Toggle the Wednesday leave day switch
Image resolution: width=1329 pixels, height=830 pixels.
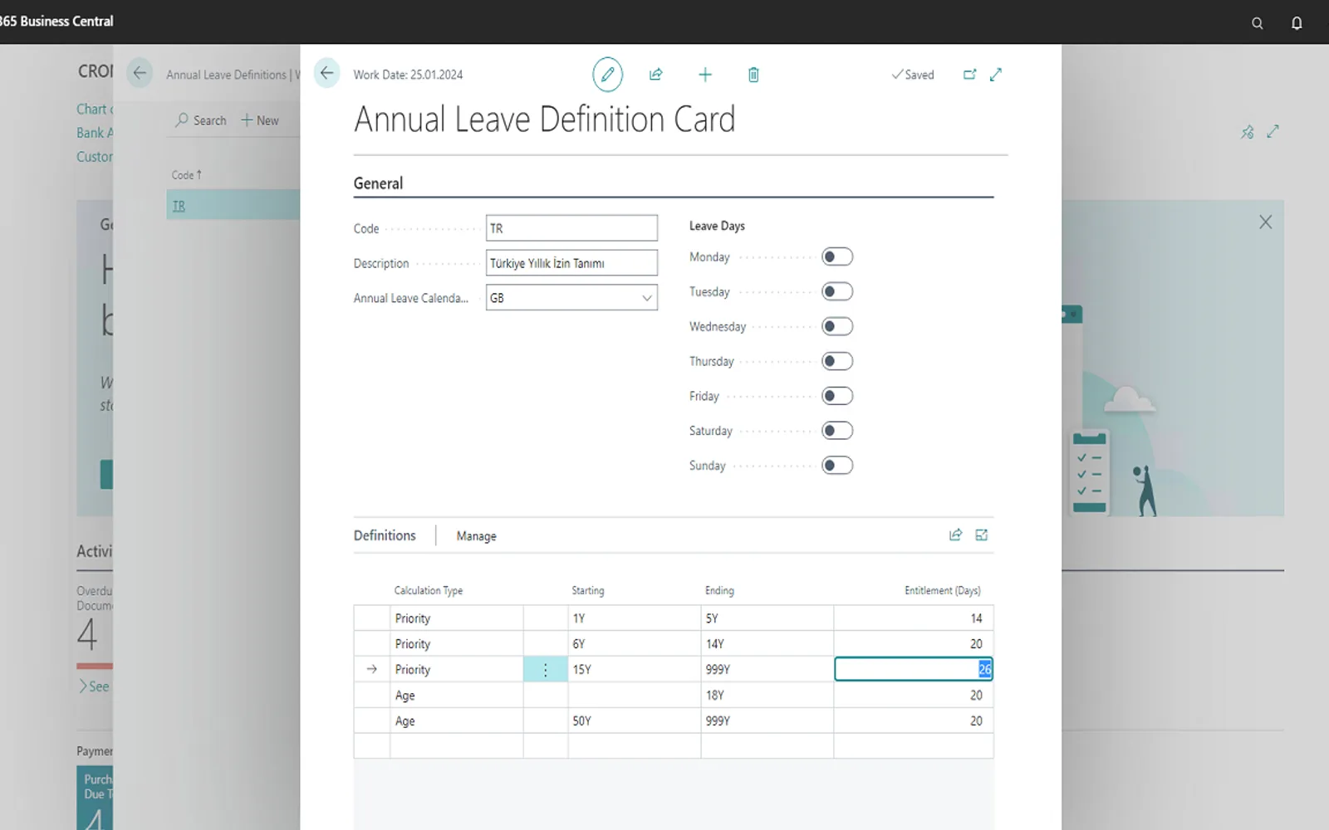tap(837, 327)
